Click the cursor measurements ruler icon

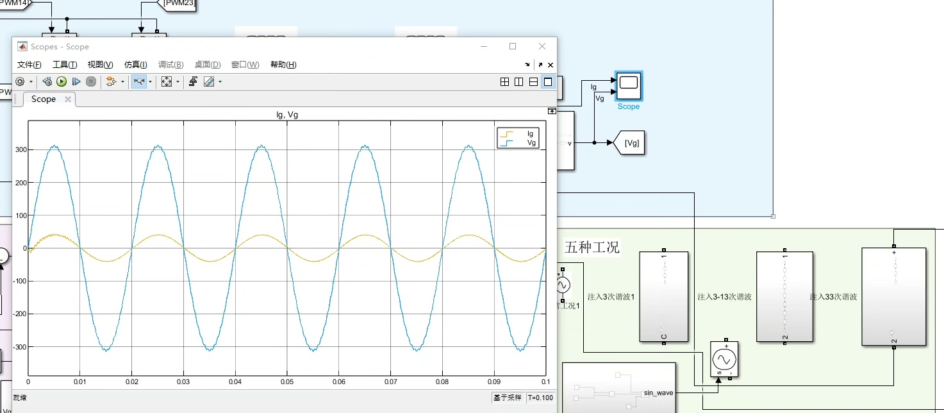pyautogui.click(x=208, y=81)
